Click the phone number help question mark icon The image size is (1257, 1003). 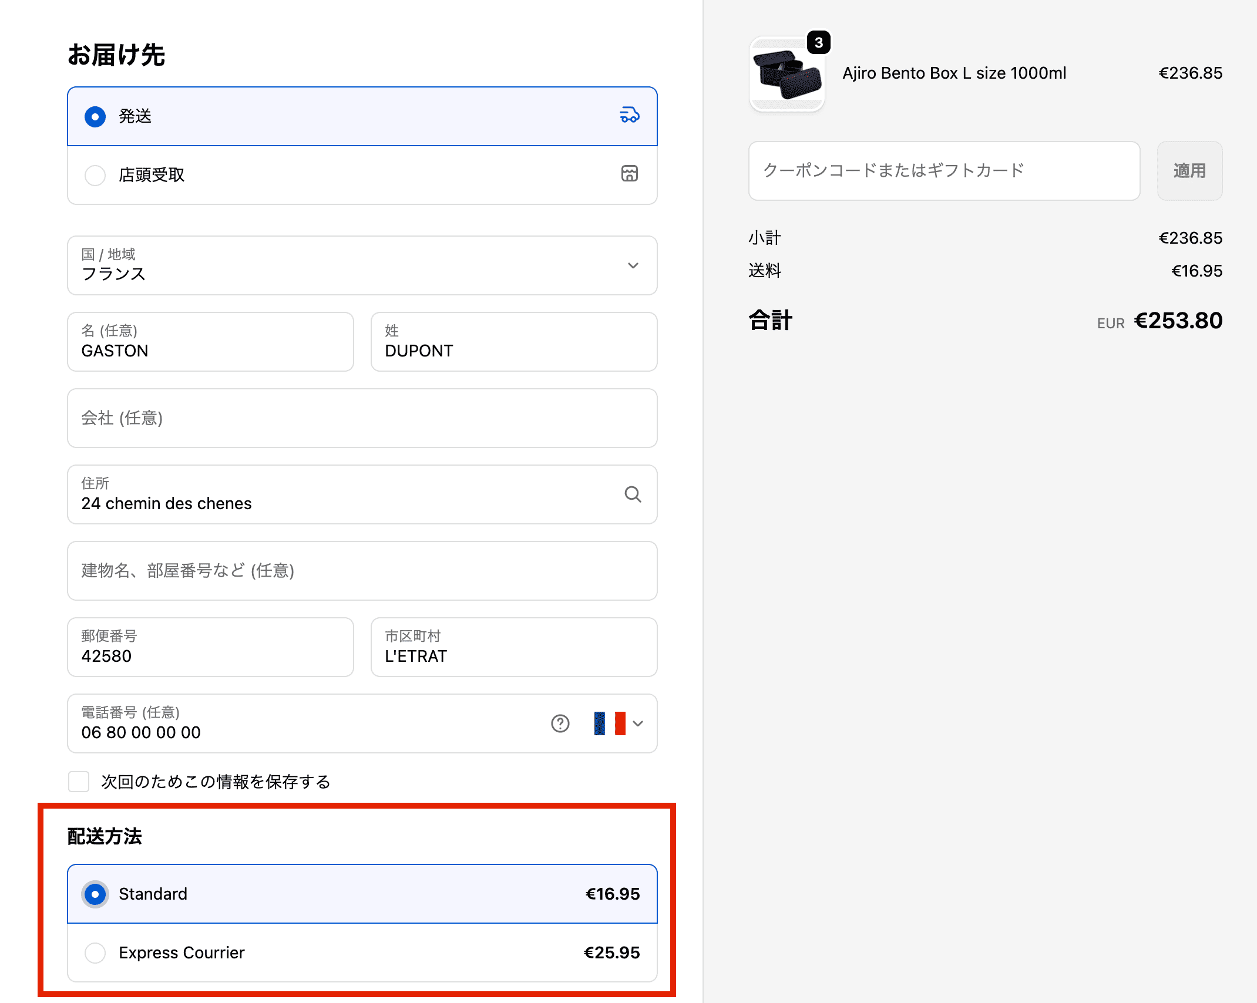[x=560, y=723]
